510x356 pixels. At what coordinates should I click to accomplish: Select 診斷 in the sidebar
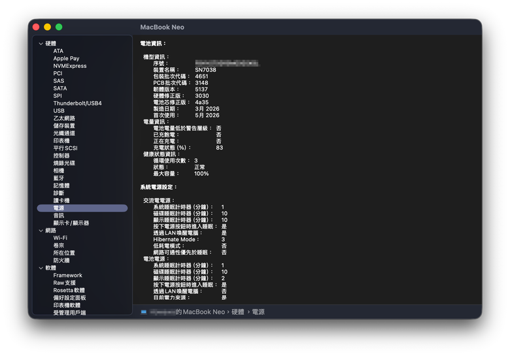59,193
